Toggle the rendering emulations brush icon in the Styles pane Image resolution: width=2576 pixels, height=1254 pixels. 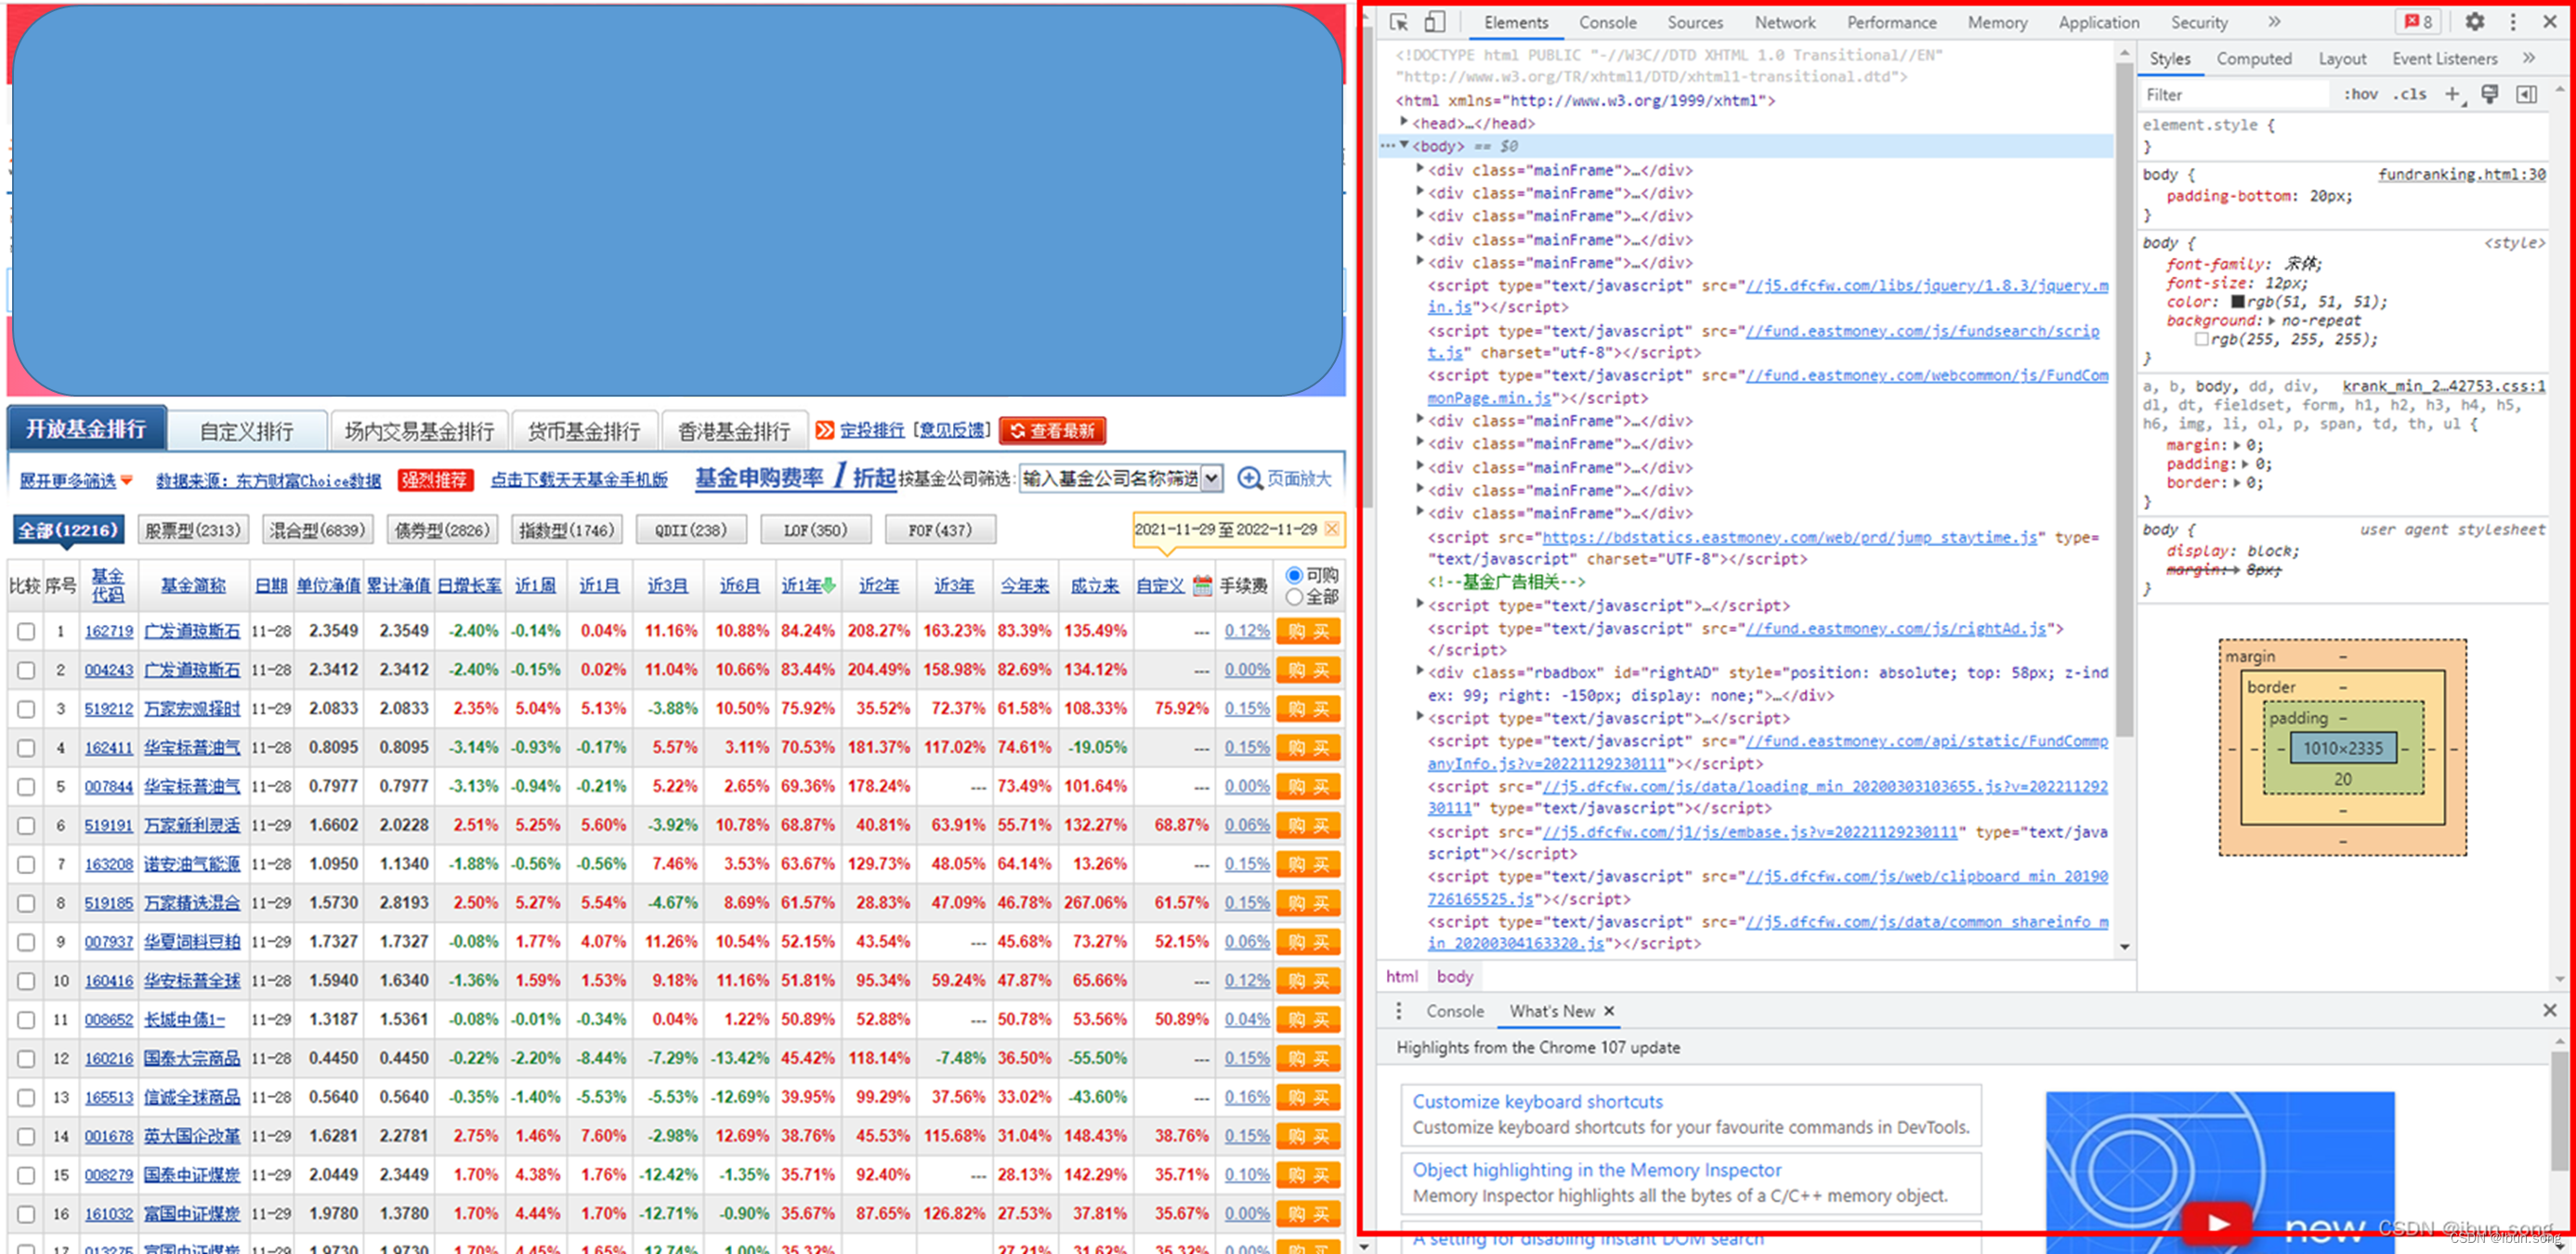coord(2489,94)
